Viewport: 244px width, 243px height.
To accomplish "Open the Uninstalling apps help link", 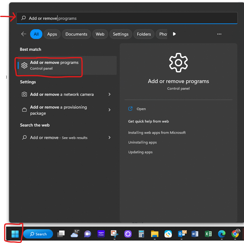I will 142,142.
